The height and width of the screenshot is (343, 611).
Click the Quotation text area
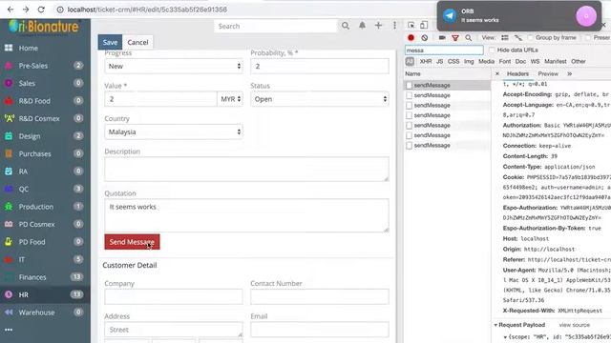pos(246,215)
